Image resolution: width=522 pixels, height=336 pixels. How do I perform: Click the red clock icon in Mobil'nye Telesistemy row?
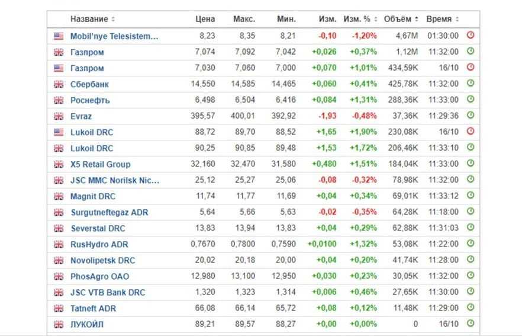tap(471, 36)
